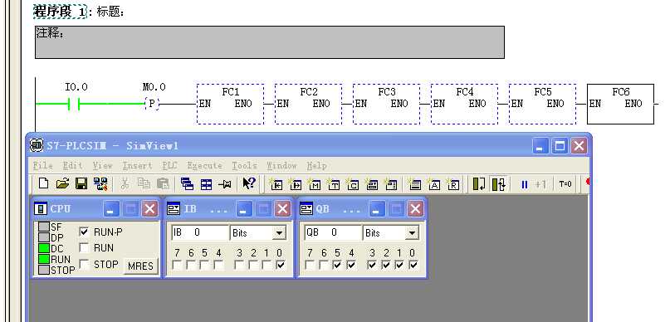665x322 pixels.
Task: Toggle IB 0 bit 7 checkbox
Action: (177, 266)
